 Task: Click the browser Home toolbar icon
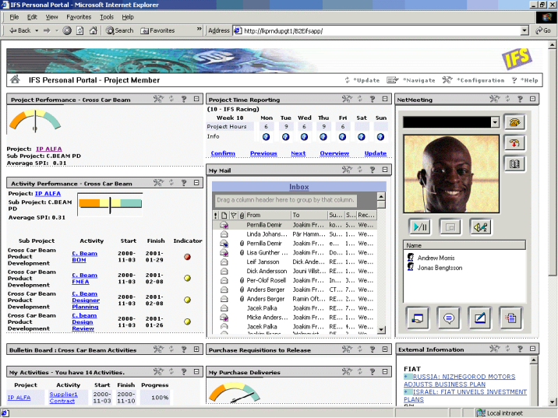[94, 30]
